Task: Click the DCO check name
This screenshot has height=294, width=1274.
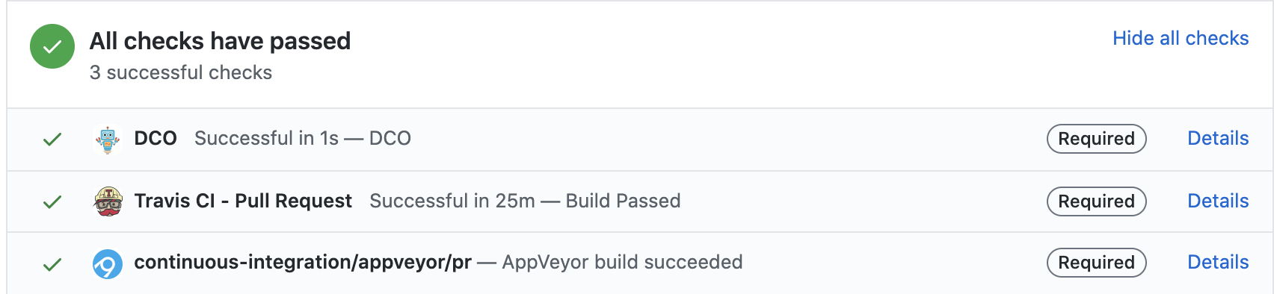Action: (x=156, y=138)
